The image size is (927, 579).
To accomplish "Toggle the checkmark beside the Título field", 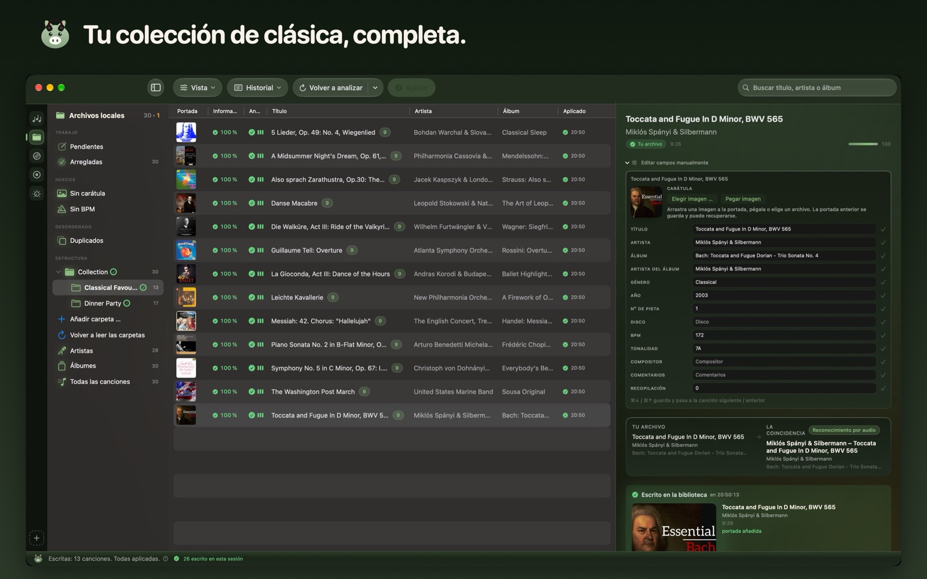I will (883, 229).
